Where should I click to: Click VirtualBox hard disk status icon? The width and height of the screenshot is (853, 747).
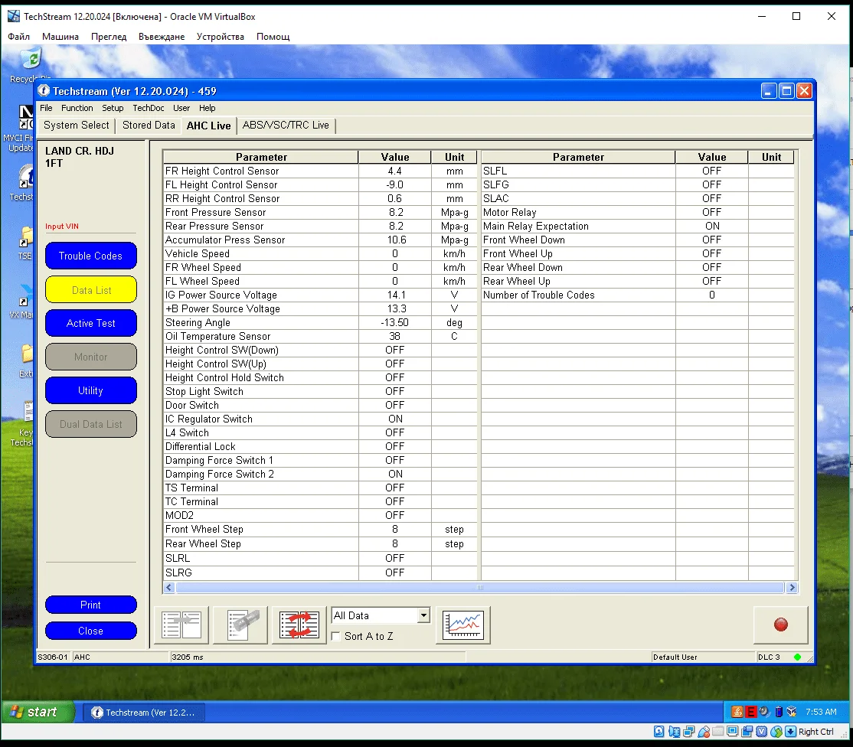(659, 732)
